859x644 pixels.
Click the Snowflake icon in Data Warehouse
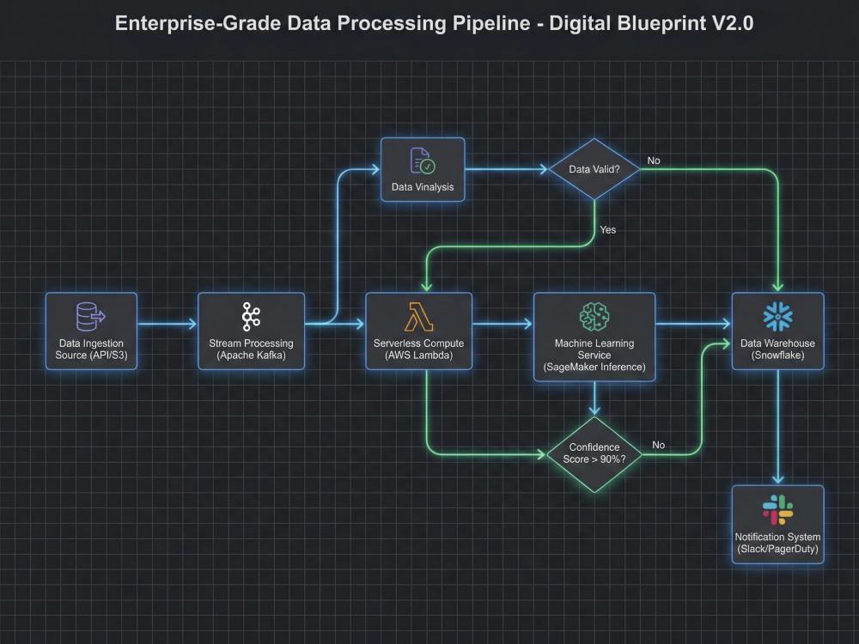click(x=778, y=317)
